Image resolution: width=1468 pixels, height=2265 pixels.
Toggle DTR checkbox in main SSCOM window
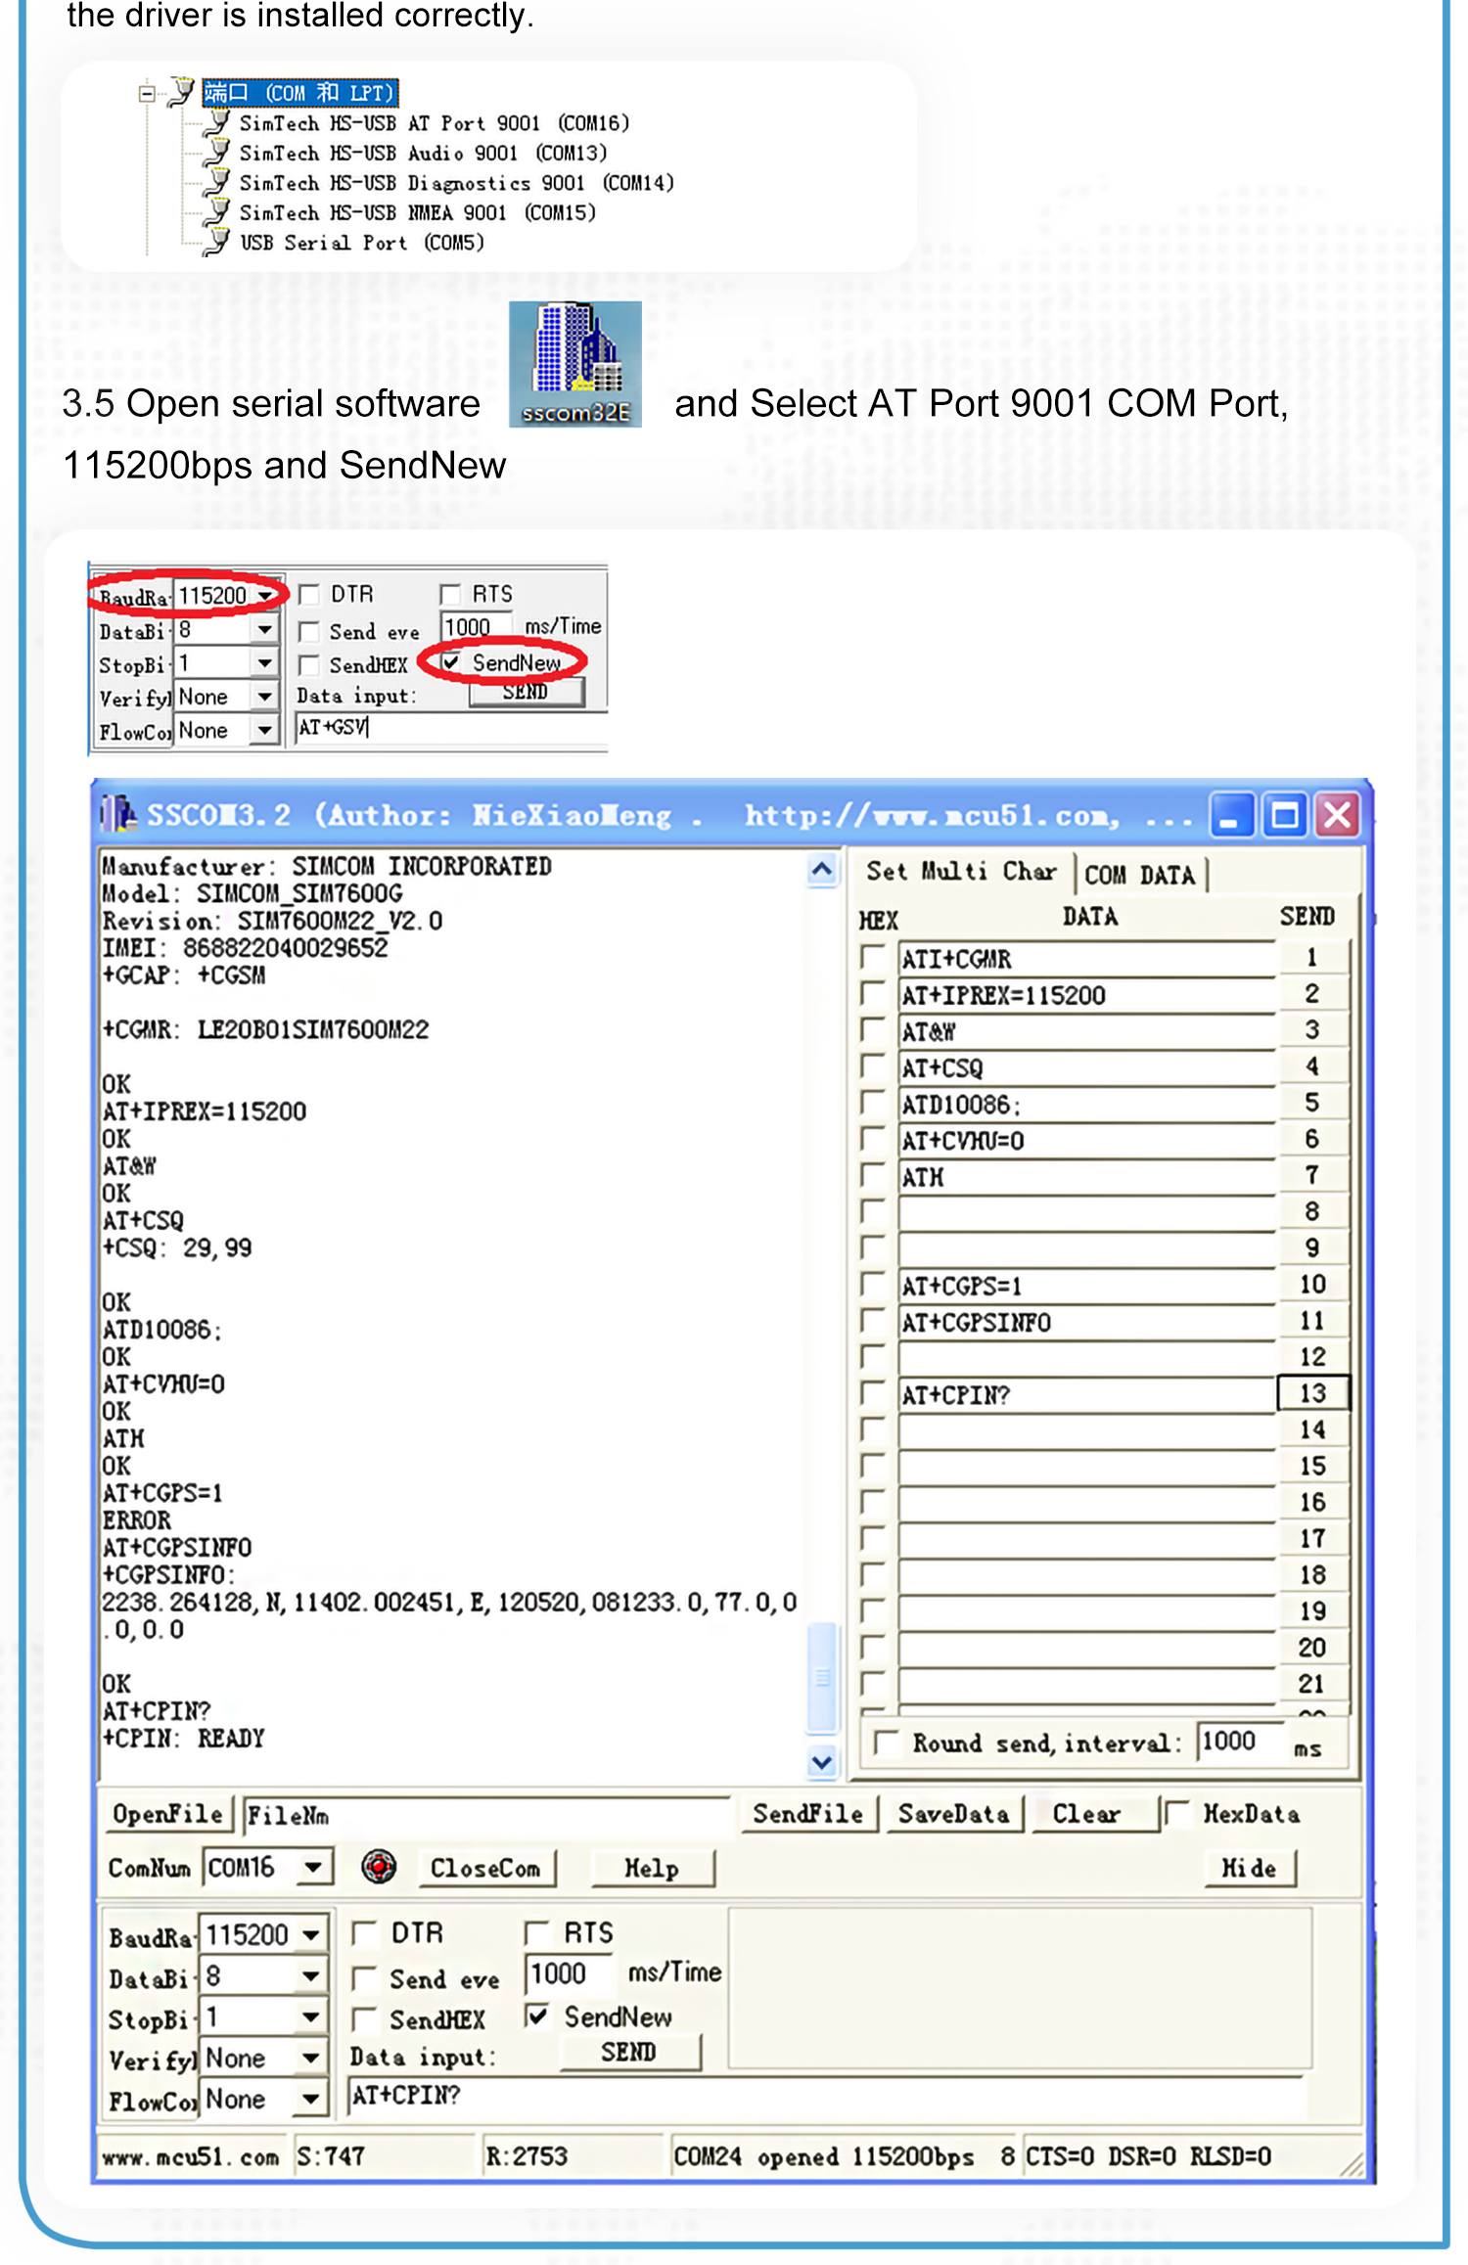click(364, 1932)
